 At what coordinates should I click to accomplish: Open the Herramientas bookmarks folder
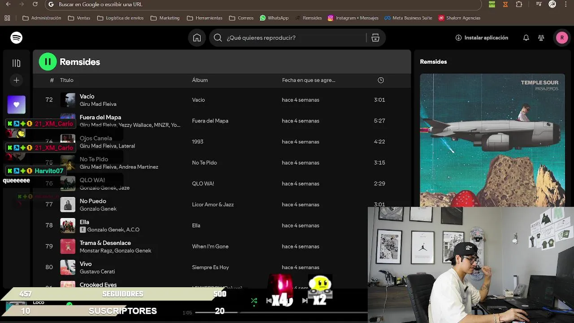[x=204, y=18]
